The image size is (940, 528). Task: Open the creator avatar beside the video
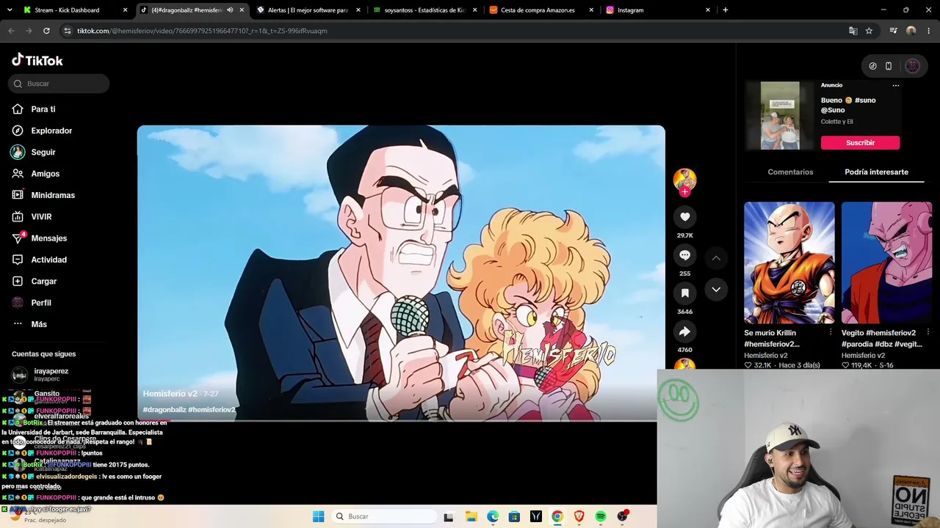point(684,179)
